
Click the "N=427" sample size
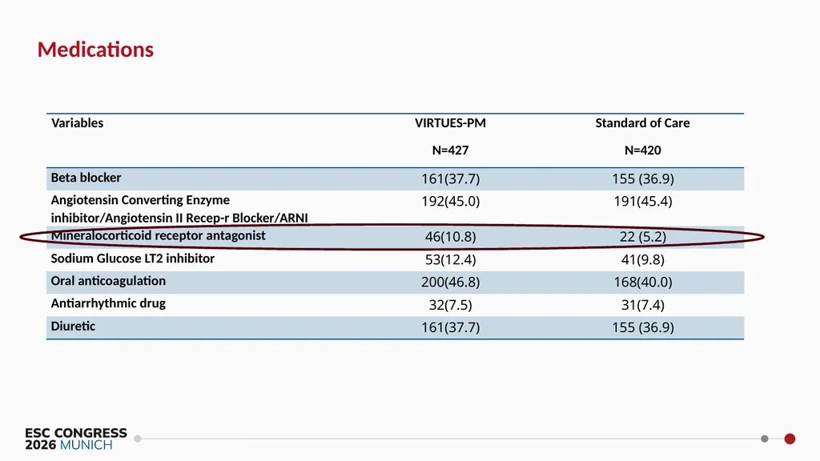(x=450, y=150)
